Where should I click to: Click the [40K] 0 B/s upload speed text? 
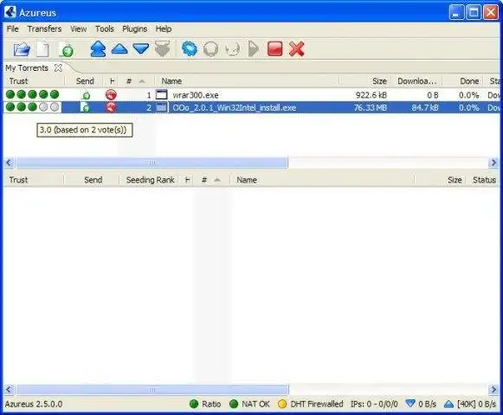pos(477,404)
